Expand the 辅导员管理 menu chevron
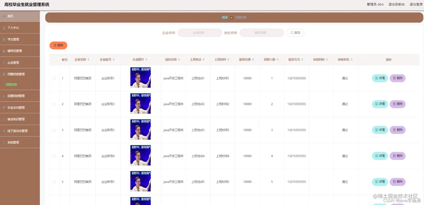The height and width of the screenshot is (205, 424). click(x=34, y=51)
